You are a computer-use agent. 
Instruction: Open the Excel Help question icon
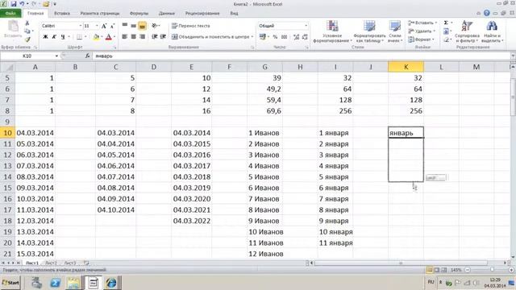(487, 13)
